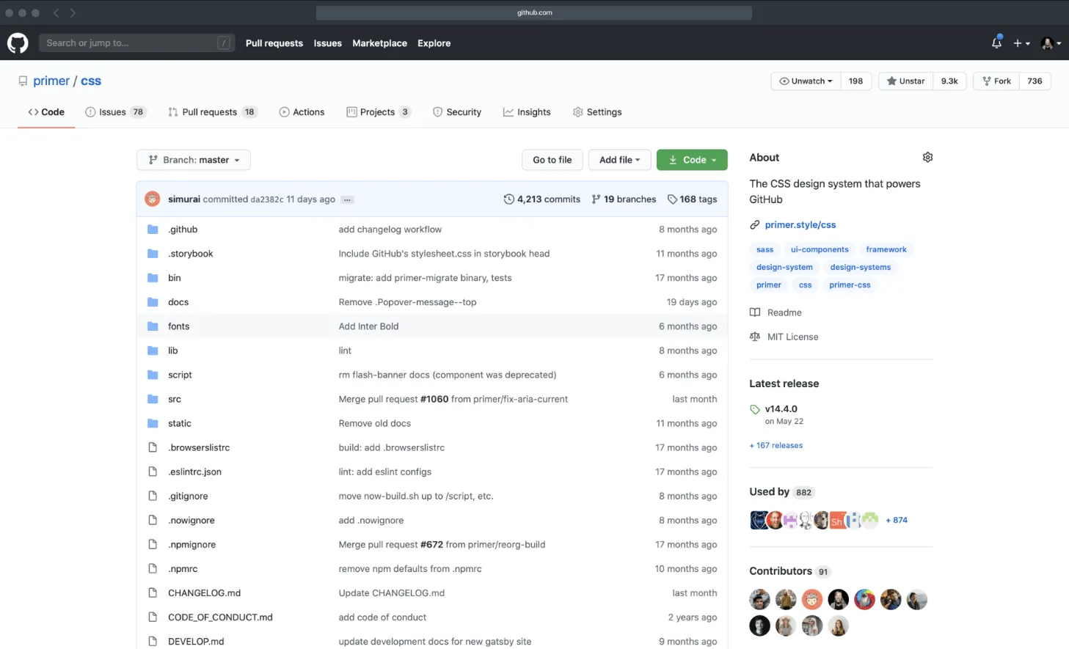Open the Branch: master dropdown
The height and width of the screenshot is (649, 1069).
pos(194,160)
